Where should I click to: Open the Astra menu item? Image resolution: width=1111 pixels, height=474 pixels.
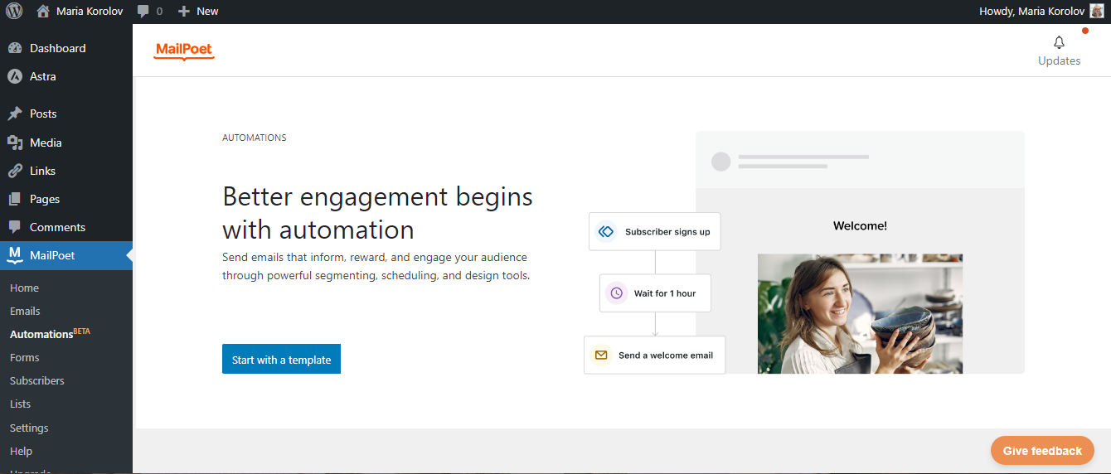(x=66, y=76)
